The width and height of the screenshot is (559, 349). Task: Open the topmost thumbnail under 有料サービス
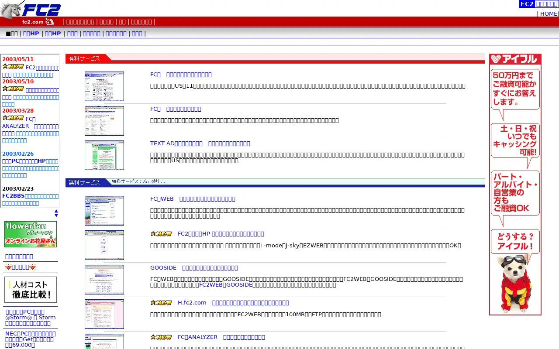[x=104, y=86]
